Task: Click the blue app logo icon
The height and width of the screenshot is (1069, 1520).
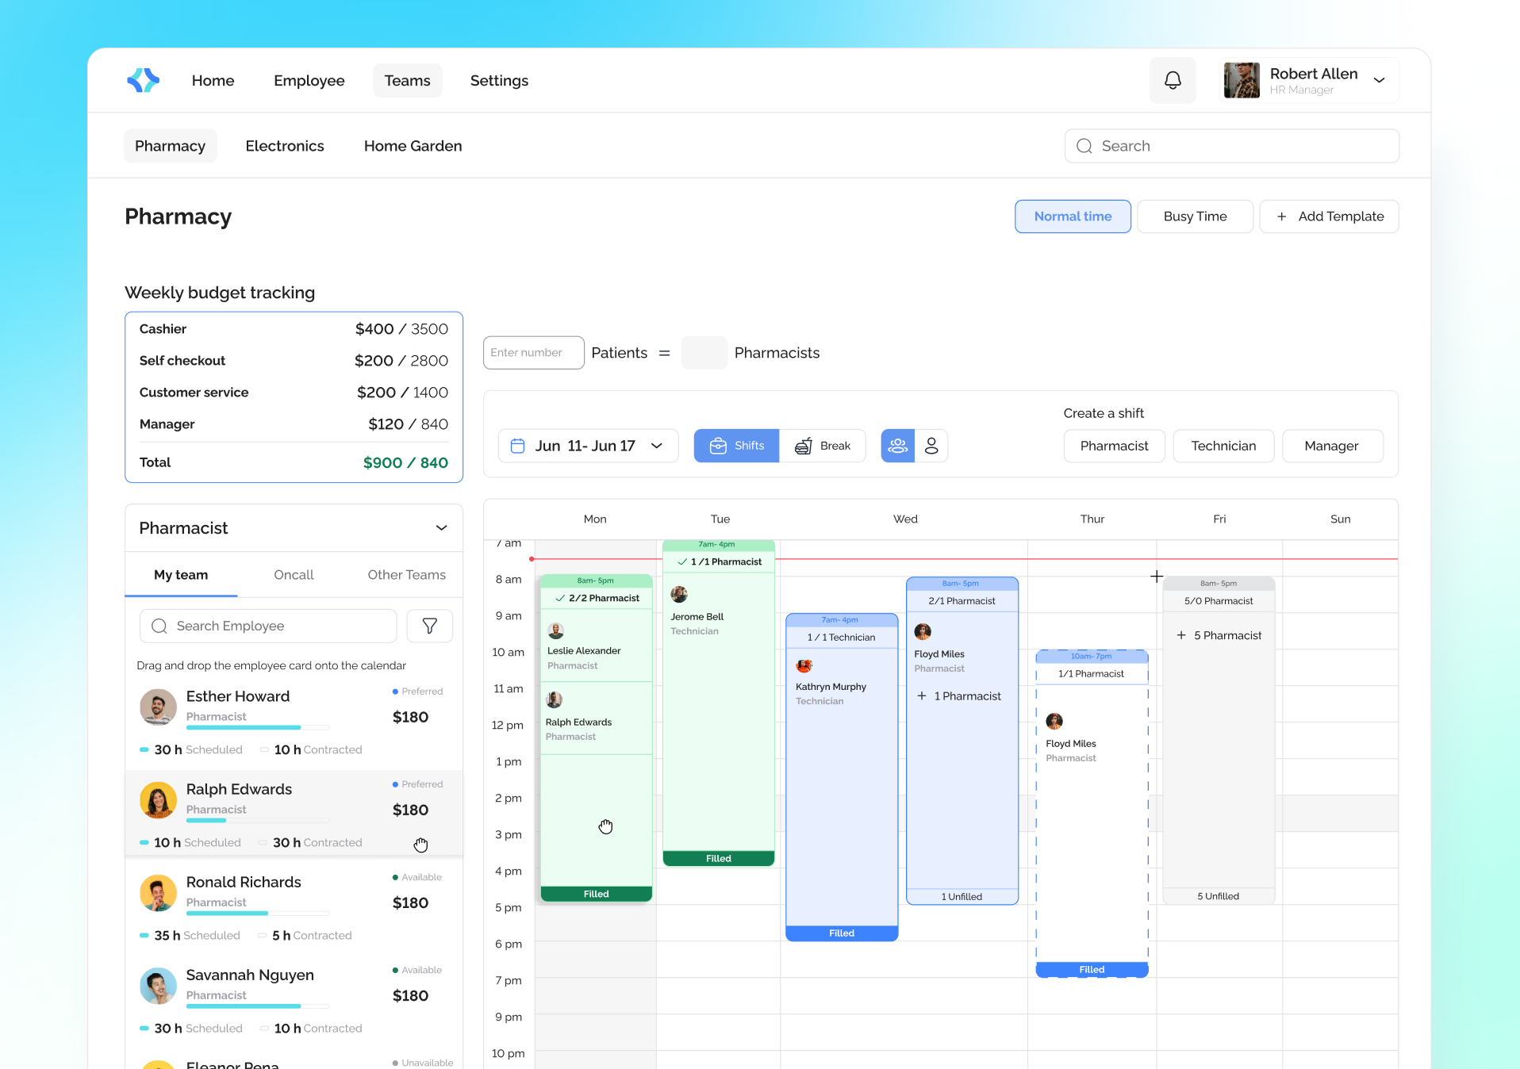Action: 144,80
